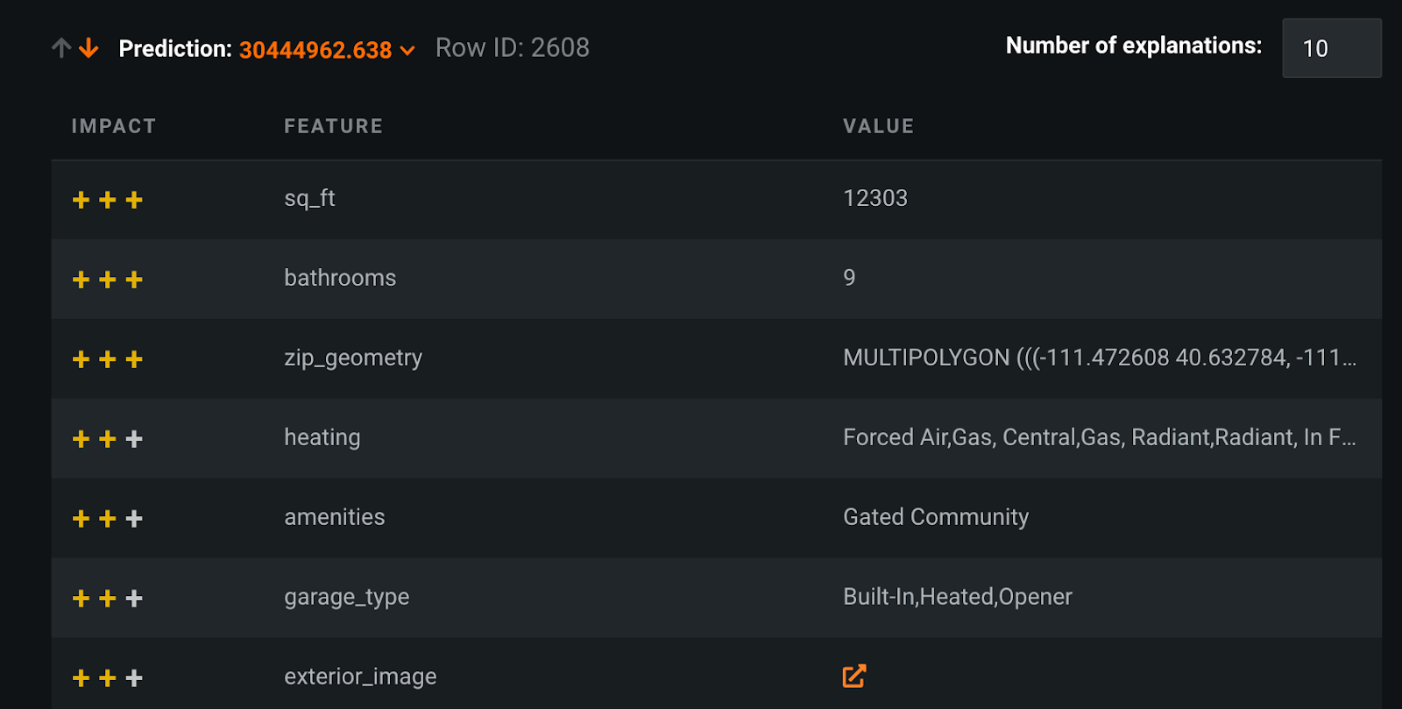Click the Number of explanations field

click(x=1332, y=48)
